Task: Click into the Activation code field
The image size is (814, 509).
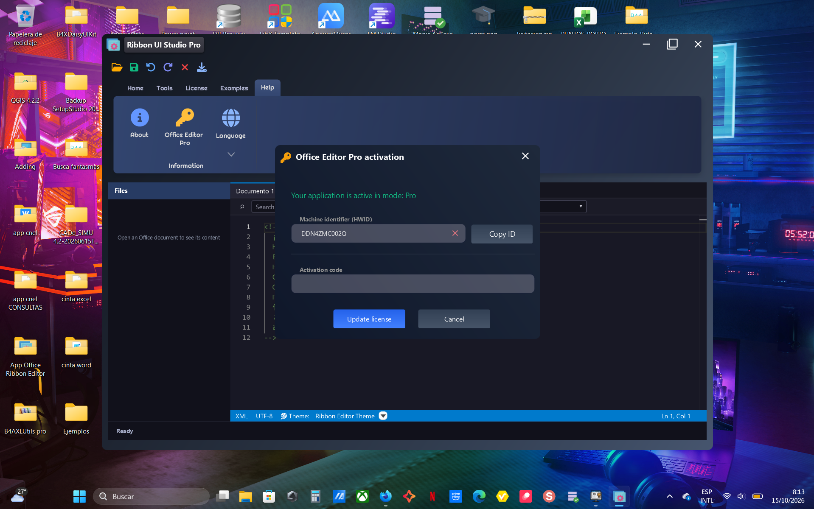Action: tap(413, 284)
